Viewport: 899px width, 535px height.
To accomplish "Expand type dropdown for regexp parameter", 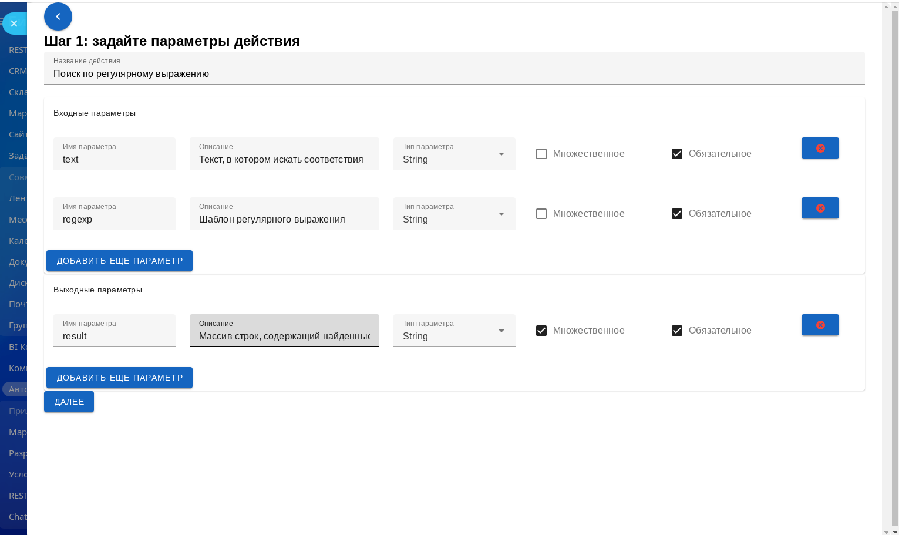I will [454, 214].
